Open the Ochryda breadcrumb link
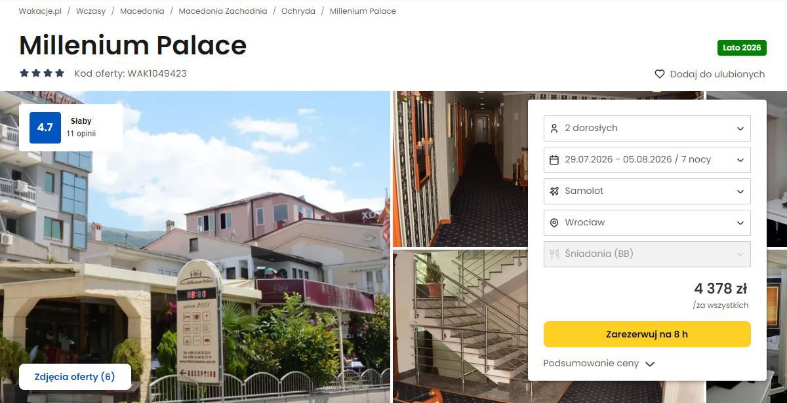Image resolution: width=787 pixels, height=403 pixels. point(298,11)
